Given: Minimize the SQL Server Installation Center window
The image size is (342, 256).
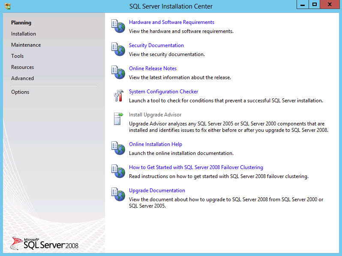Looking at the screenshot, I should pyautogui.click(x=303, y=5).
